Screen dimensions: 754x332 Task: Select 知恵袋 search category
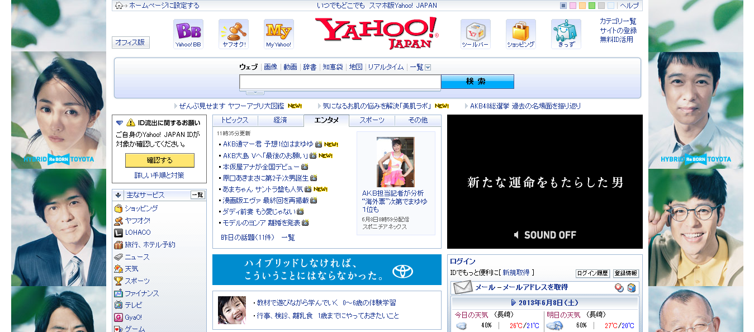[x=333, y=67]
